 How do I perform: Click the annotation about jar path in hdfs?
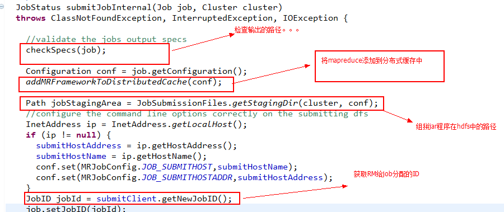(456, 127)
